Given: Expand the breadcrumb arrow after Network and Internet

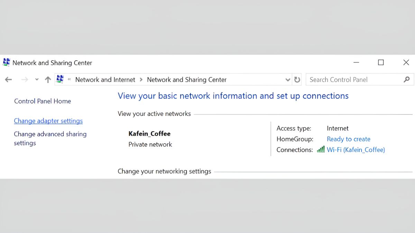Looking at the screenshot, I should pyautogui.click(x=141, y=80).
